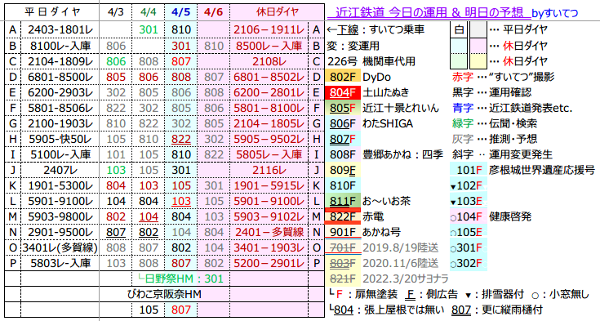Viewport: 600px width, 321px height.
Task: Click the holiday cell 1901－5915レ
Action: [x=269, y=185]
